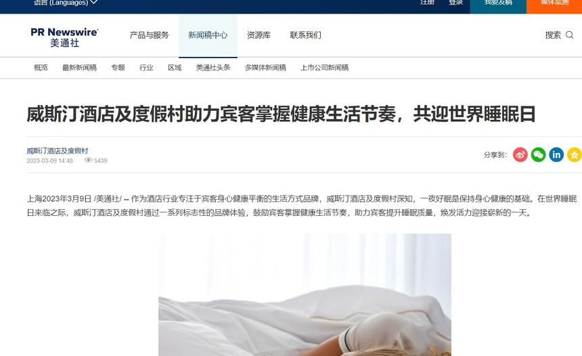
Task: Click the yellow star favorites share icon
Action: (574, 155)
